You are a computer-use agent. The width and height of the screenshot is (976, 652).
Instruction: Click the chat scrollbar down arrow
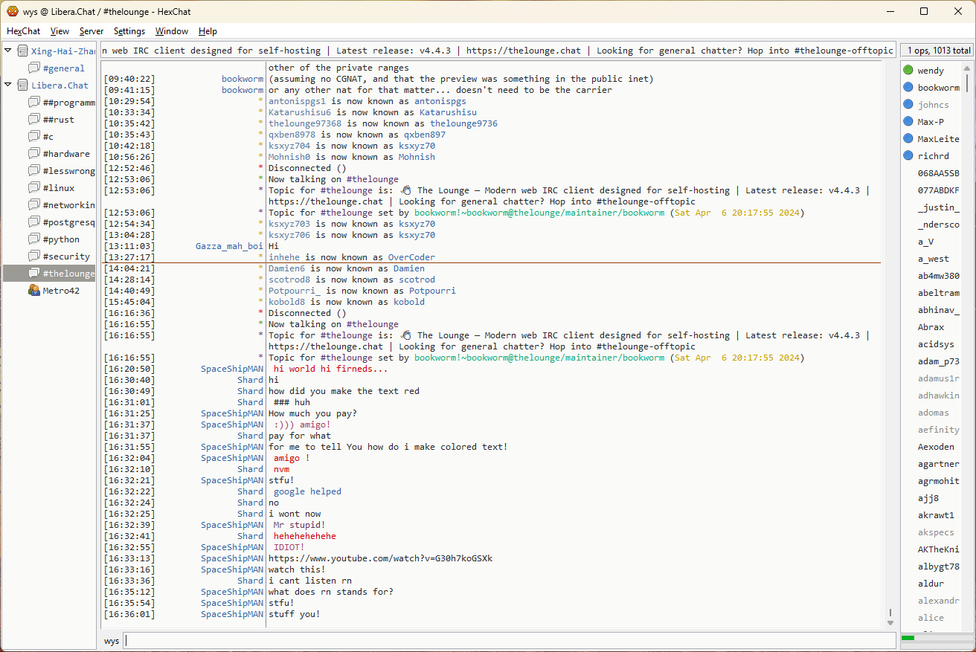coord(890,622)
